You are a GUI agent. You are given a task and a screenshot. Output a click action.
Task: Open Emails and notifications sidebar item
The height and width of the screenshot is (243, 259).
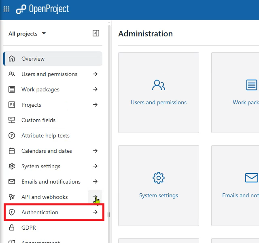coord(51,182)
